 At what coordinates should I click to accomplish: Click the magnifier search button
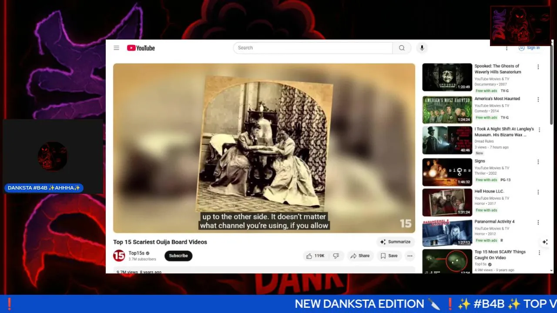402,48
